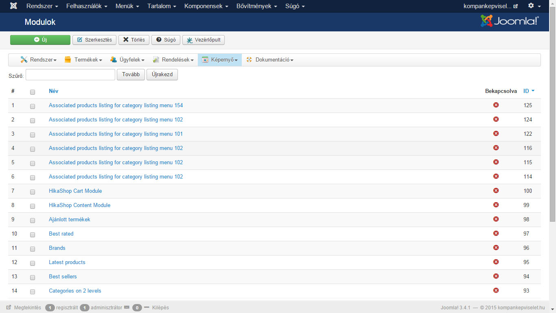Create a new module with the Új button
The image size is (556, 313).
point(40,40)
